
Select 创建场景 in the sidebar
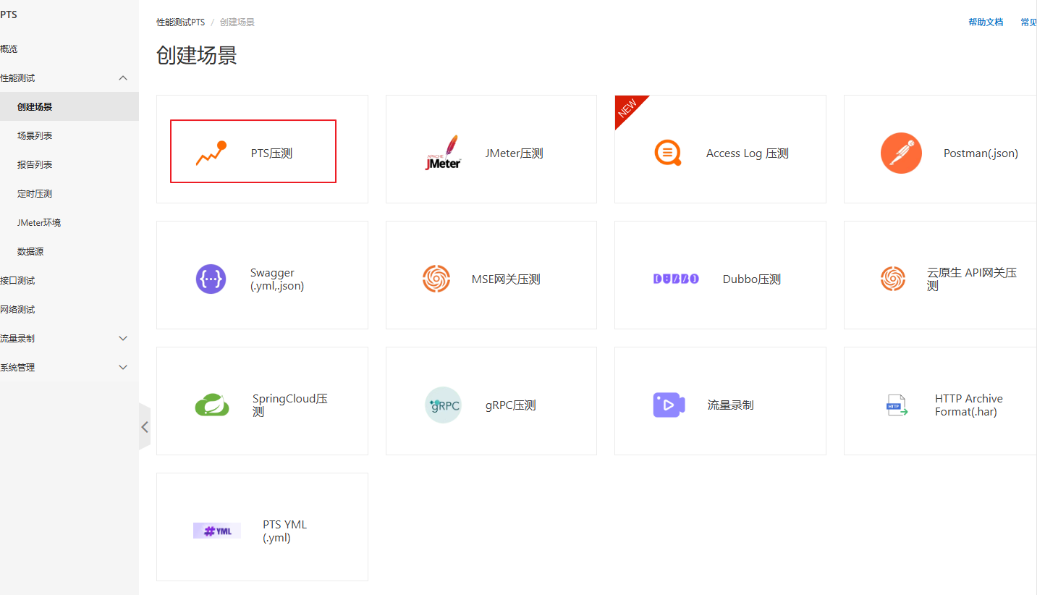pyautogui.click(x=69, y=106)
